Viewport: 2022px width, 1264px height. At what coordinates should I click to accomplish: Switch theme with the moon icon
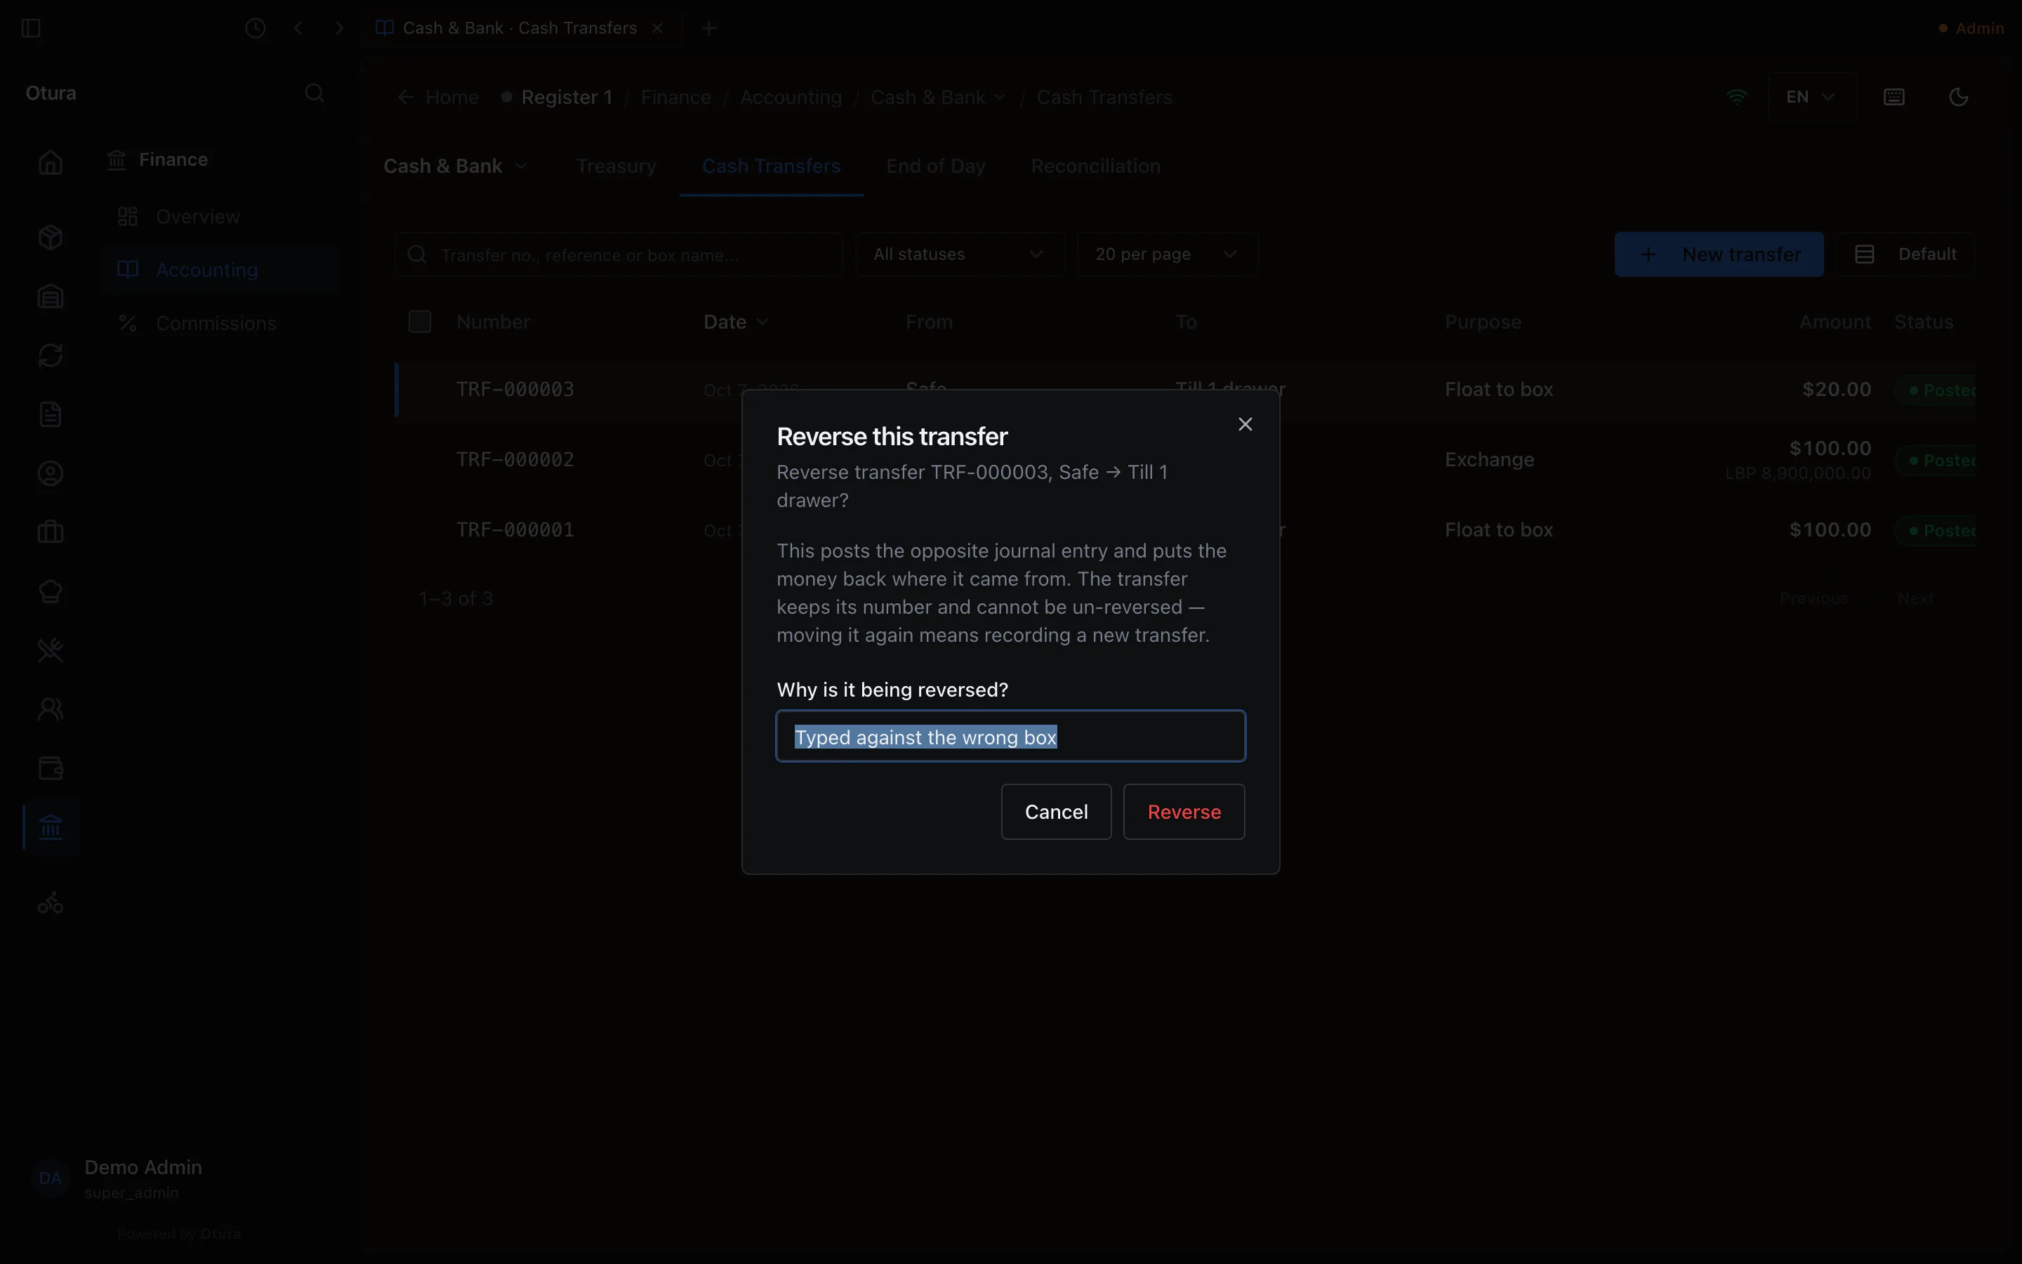1959,97
